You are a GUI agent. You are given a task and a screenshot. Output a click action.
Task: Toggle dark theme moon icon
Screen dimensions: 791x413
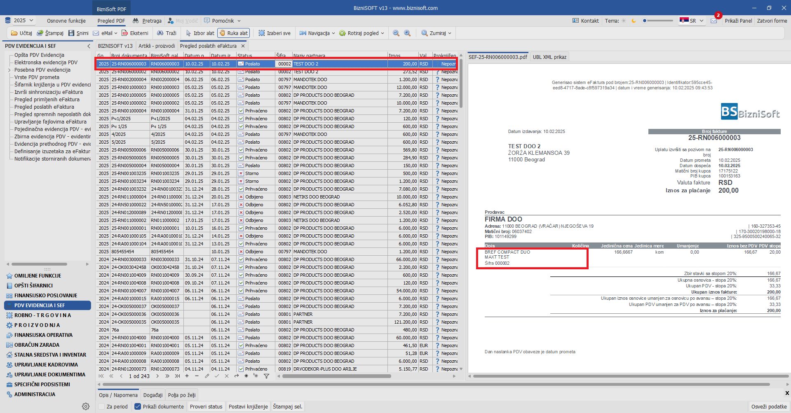634,21
